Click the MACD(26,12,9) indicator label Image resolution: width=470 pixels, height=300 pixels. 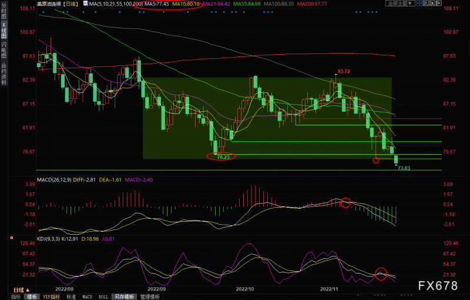pyautogui.click(x=54, y=179)
